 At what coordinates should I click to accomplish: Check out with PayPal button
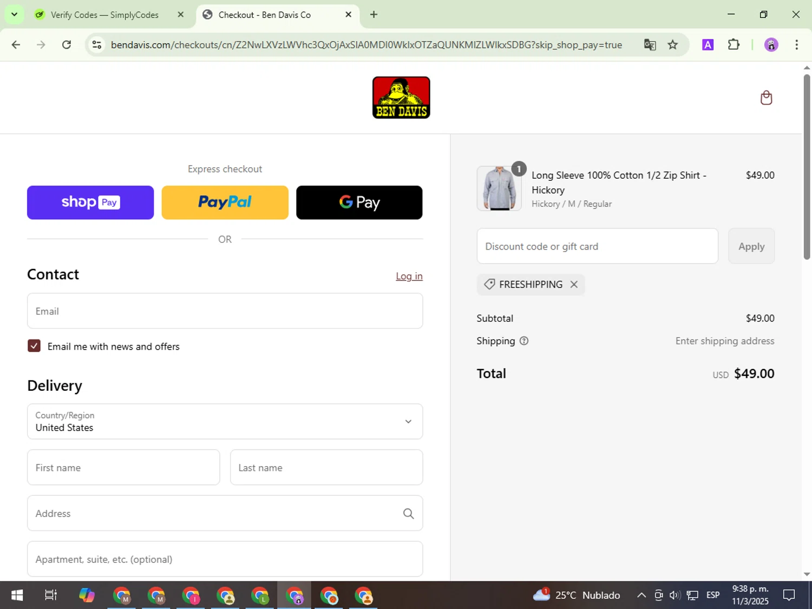click(x=225, y=202)
